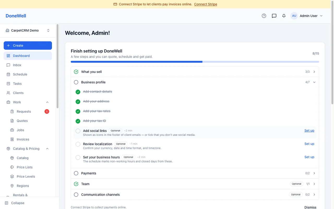Collapse the Business profile section chevron
The image size is (334, 209).
pyautogui.click(x=314, y=82)
